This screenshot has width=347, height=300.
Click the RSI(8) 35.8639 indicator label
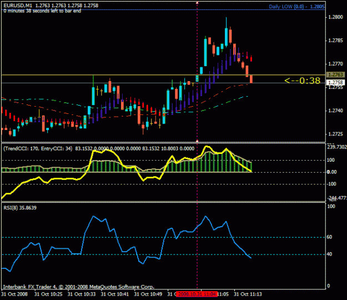click(20, 208)
